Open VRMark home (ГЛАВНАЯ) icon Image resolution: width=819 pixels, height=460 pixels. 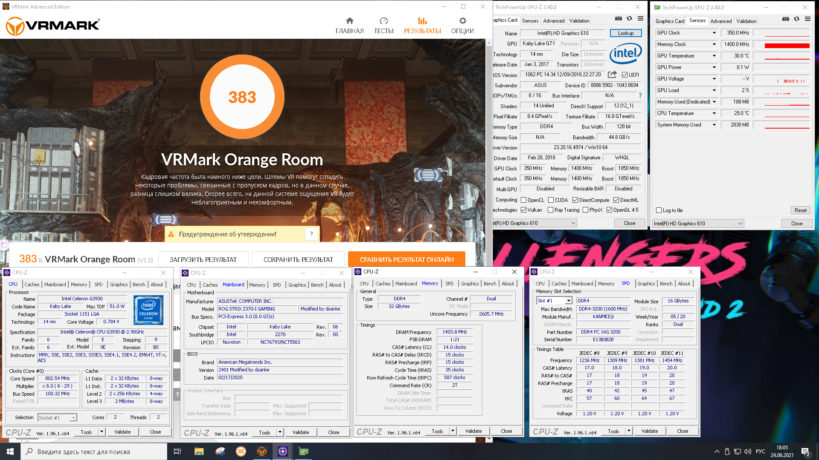point(349,20)
